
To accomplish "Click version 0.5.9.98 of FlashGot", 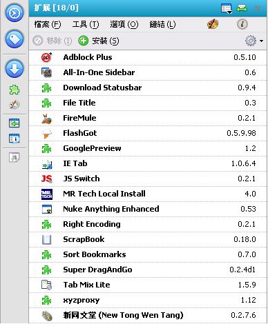I will point(241,133).
